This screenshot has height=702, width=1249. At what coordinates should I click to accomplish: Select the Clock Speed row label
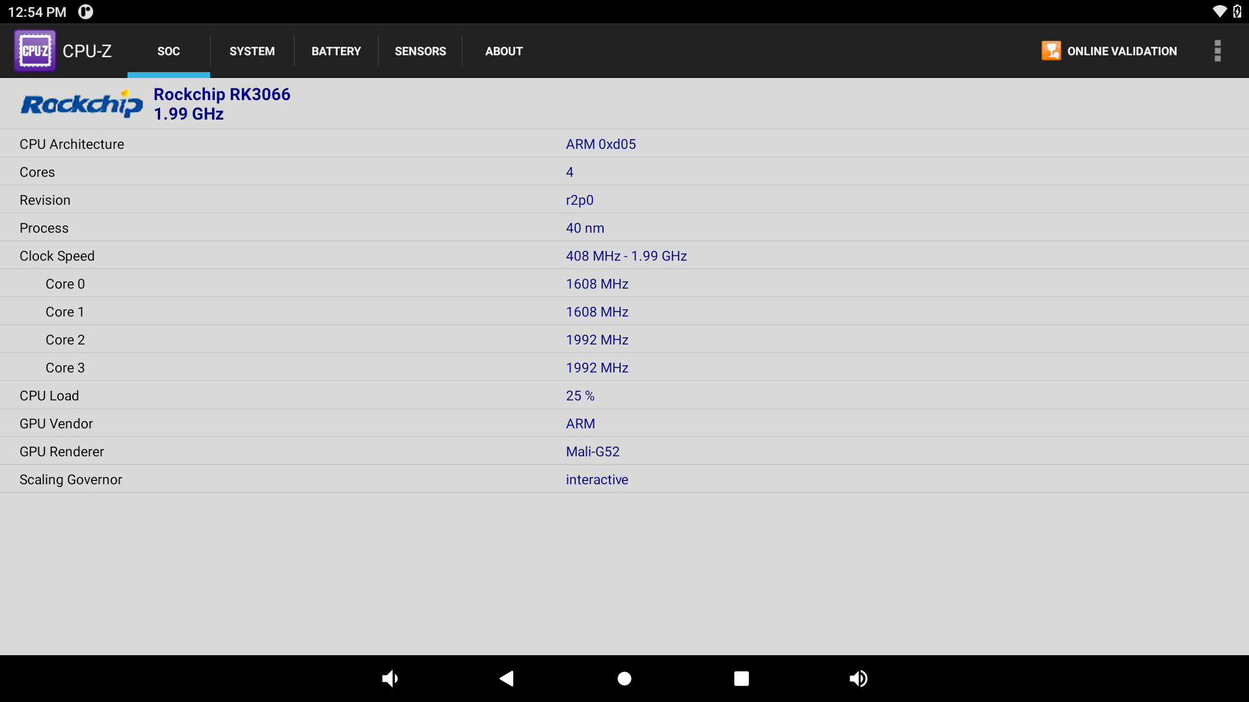pos(57,256)
